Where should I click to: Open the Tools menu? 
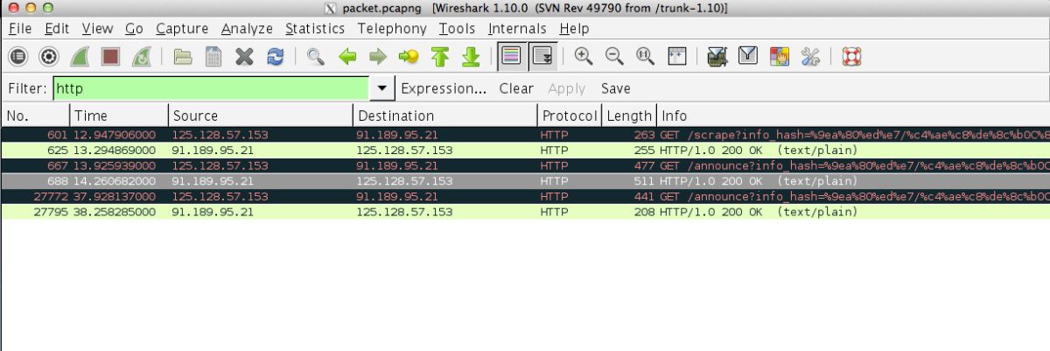click(457, 29)
